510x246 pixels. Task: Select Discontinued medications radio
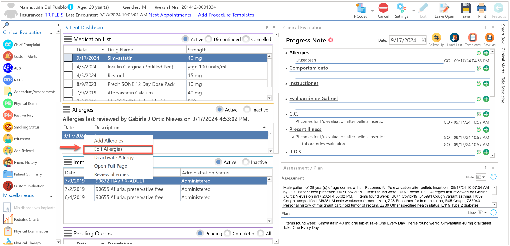[x=209, y=39]
